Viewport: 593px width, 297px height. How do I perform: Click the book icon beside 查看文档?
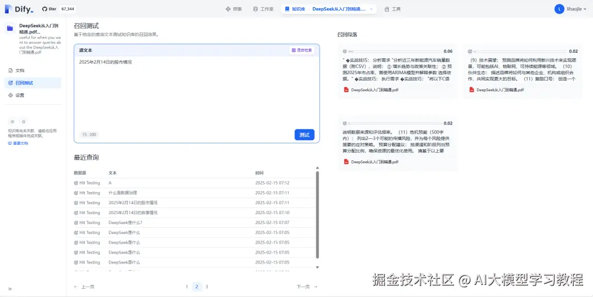[10, 143]
